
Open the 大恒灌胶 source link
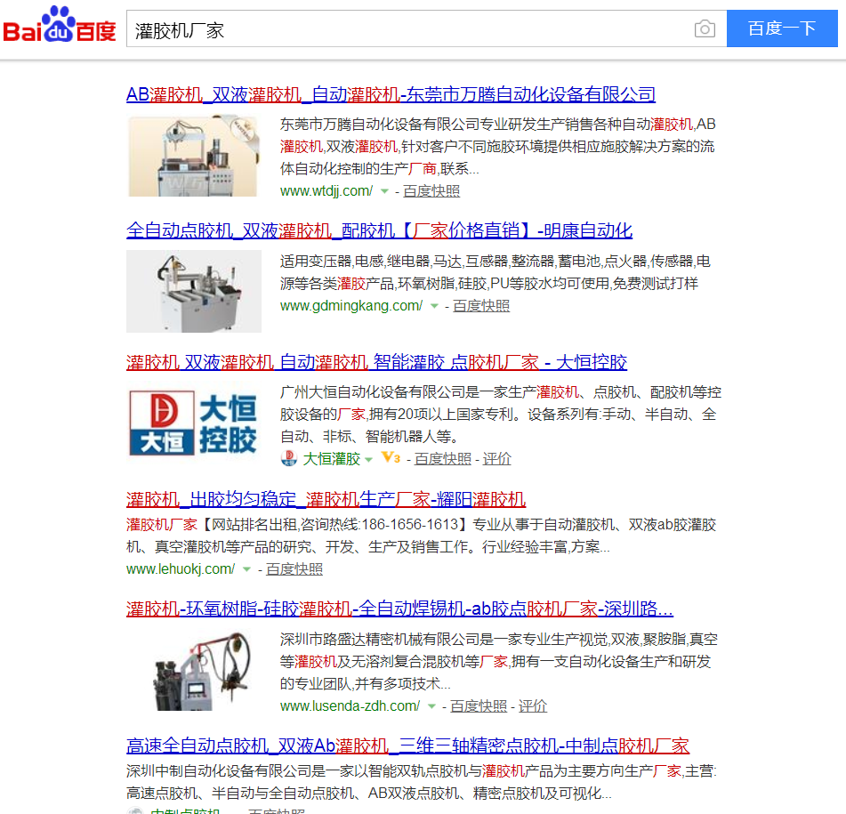tap(331, 459)
